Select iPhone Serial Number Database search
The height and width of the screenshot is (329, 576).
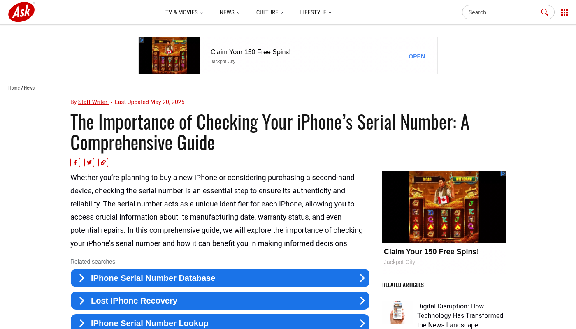click(x=220, y=278)
